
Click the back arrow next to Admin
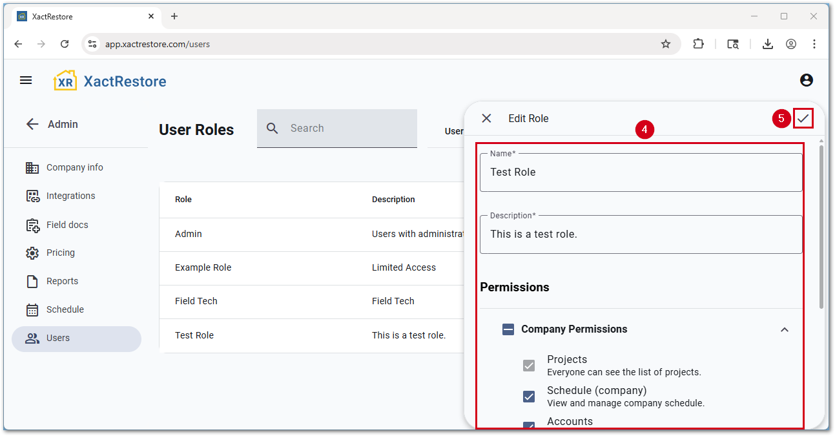click(32, 124)
